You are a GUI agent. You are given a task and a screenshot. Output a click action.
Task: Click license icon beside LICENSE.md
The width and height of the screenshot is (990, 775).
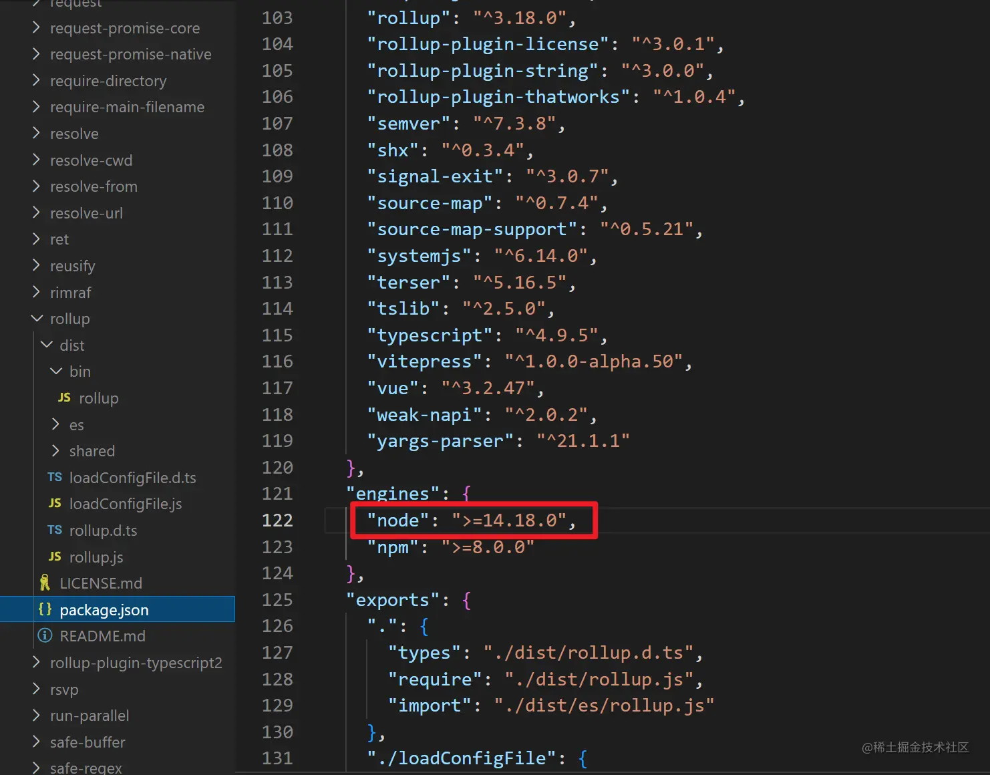coord(45,583)
